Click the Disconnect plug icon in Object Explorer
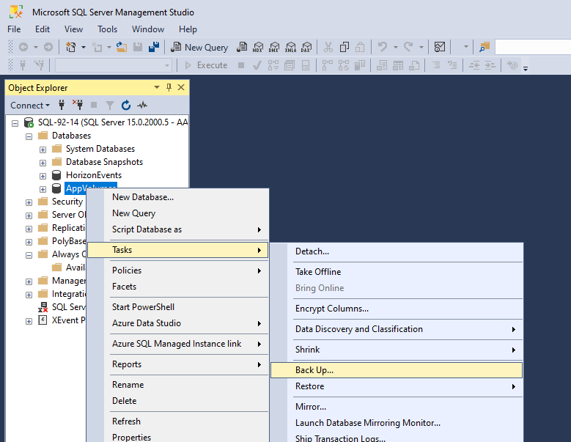The height and width of the screenshot is (442, 571). [77, 106]
